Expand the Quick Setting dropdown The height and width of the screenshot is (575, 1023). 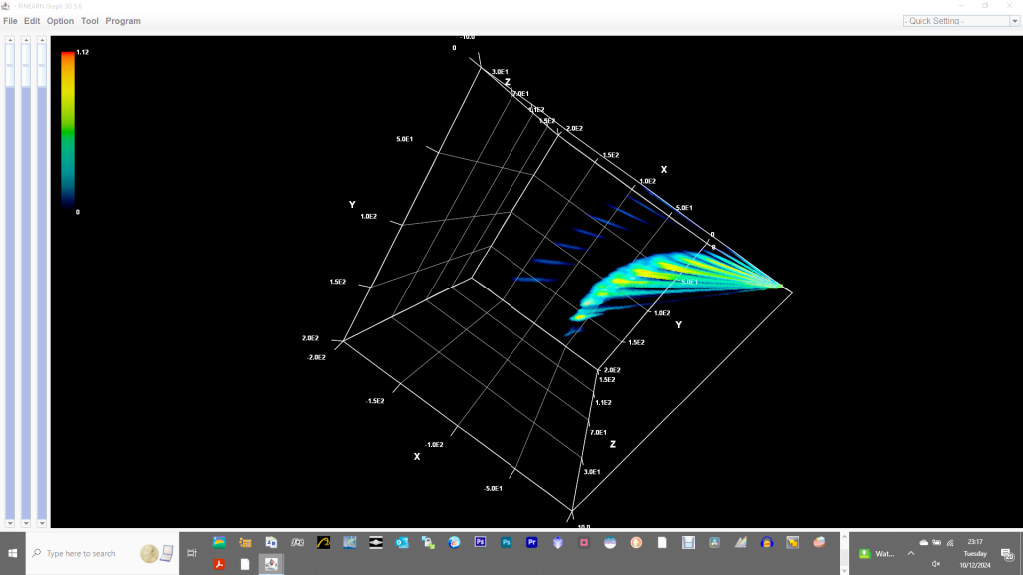coord(961,21)
